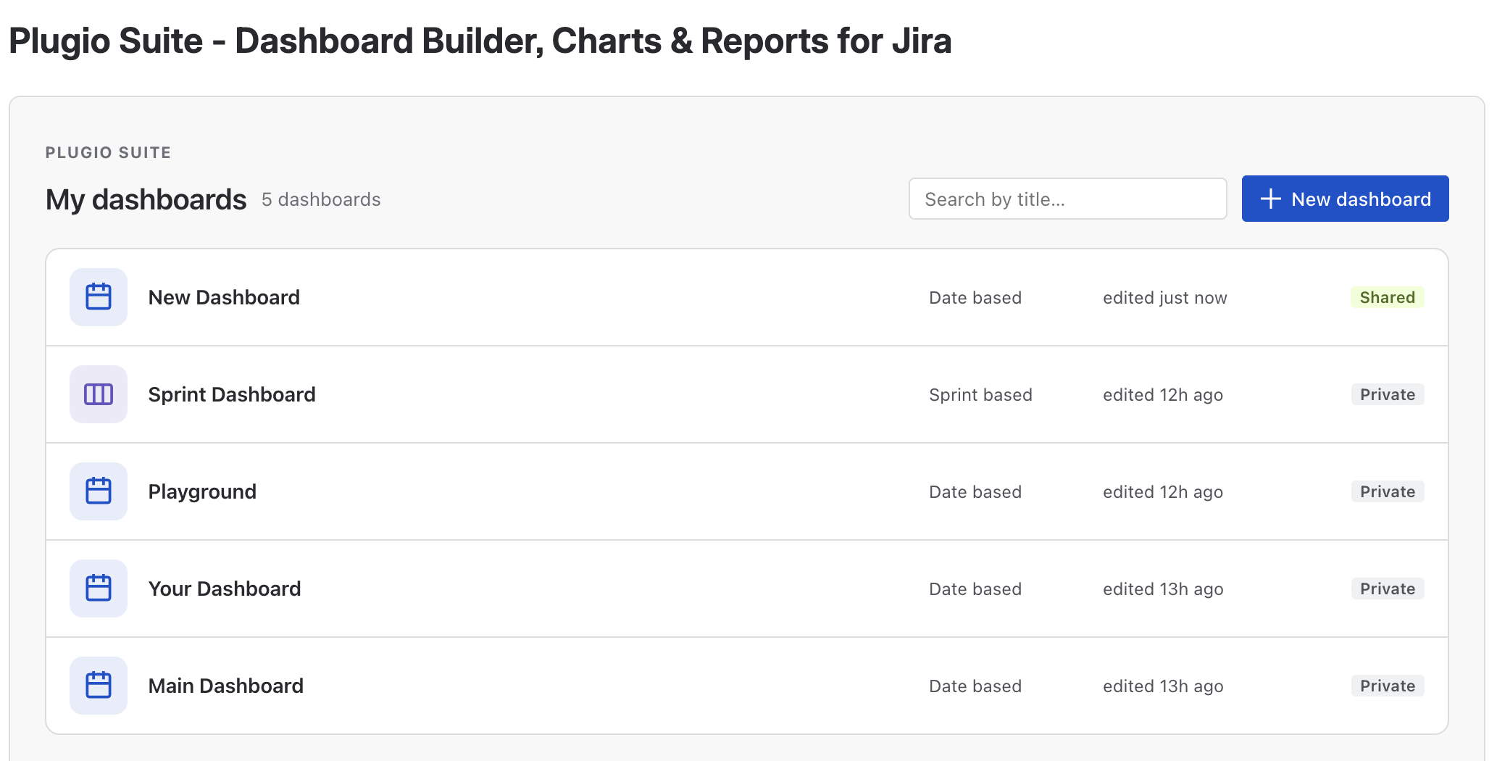Click the 'PLUGIO SUITE' label

click(x=108, y=152)
